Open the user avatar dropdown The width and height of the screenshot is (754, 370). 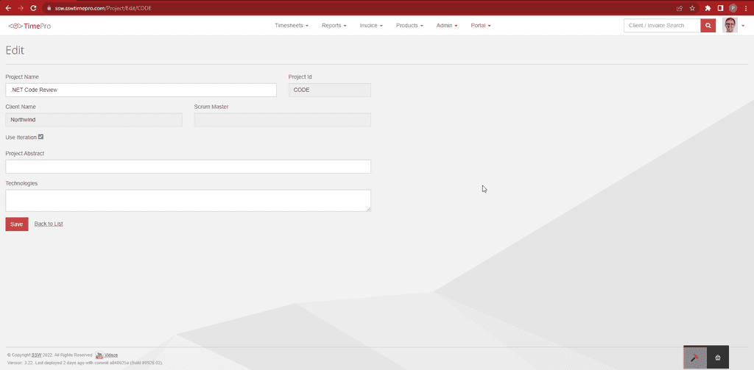pyautogui.click(x=733, y=26)
